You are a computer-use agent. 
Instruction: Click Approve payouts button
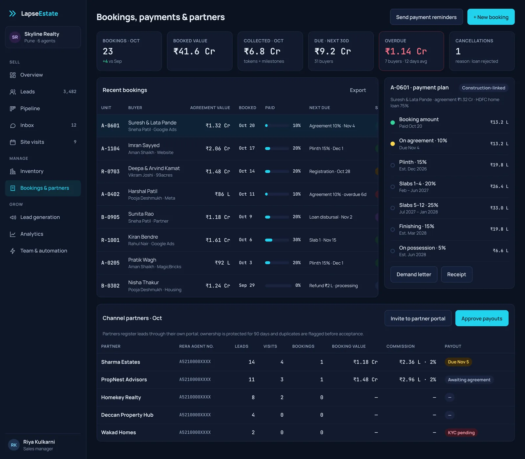[x=482, y=318]
